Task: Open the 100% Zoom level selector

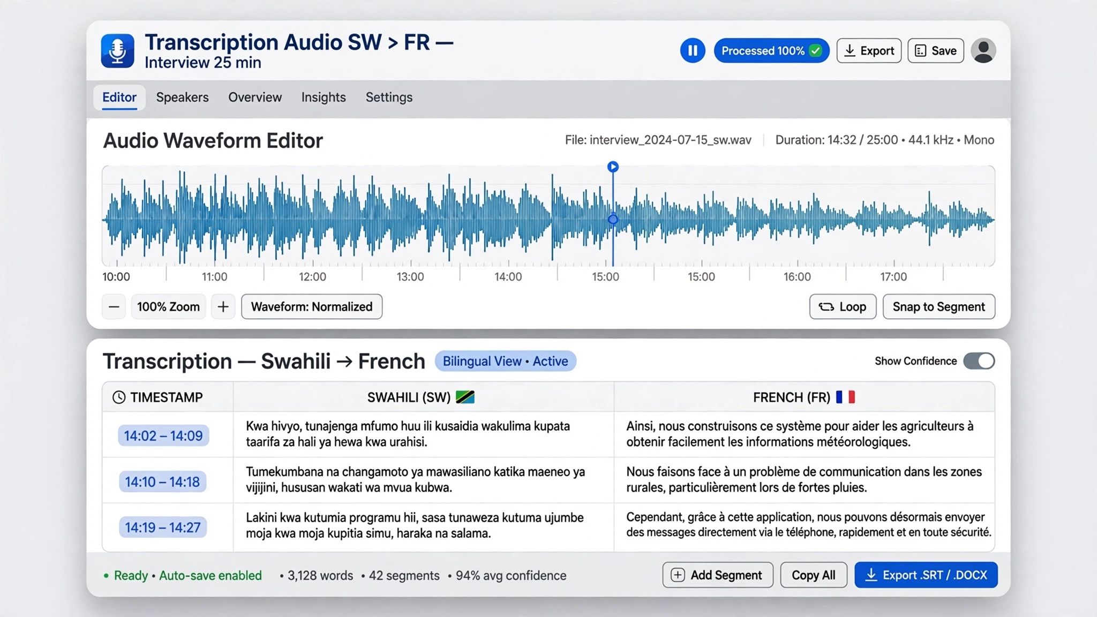Action: click(168, 307)
